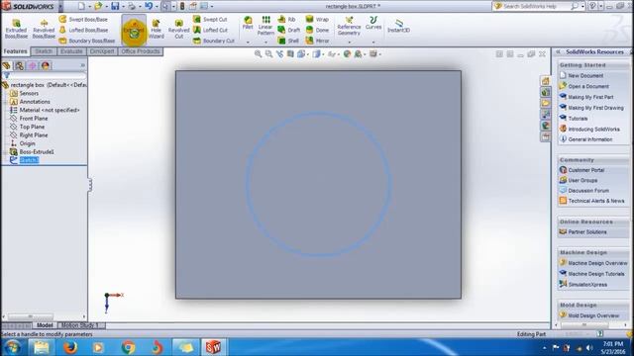Switch to the Evaluate tab

71,51
